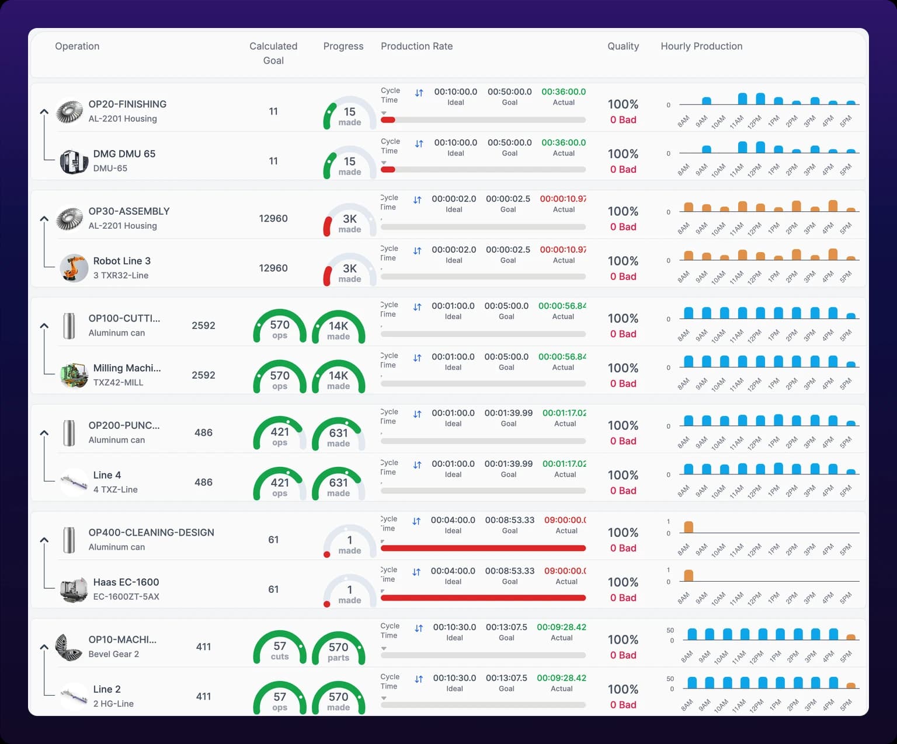Click the OP10-MACHI... 570 parts gauge
Screen dimensions: 897x744
coord(339,648)
